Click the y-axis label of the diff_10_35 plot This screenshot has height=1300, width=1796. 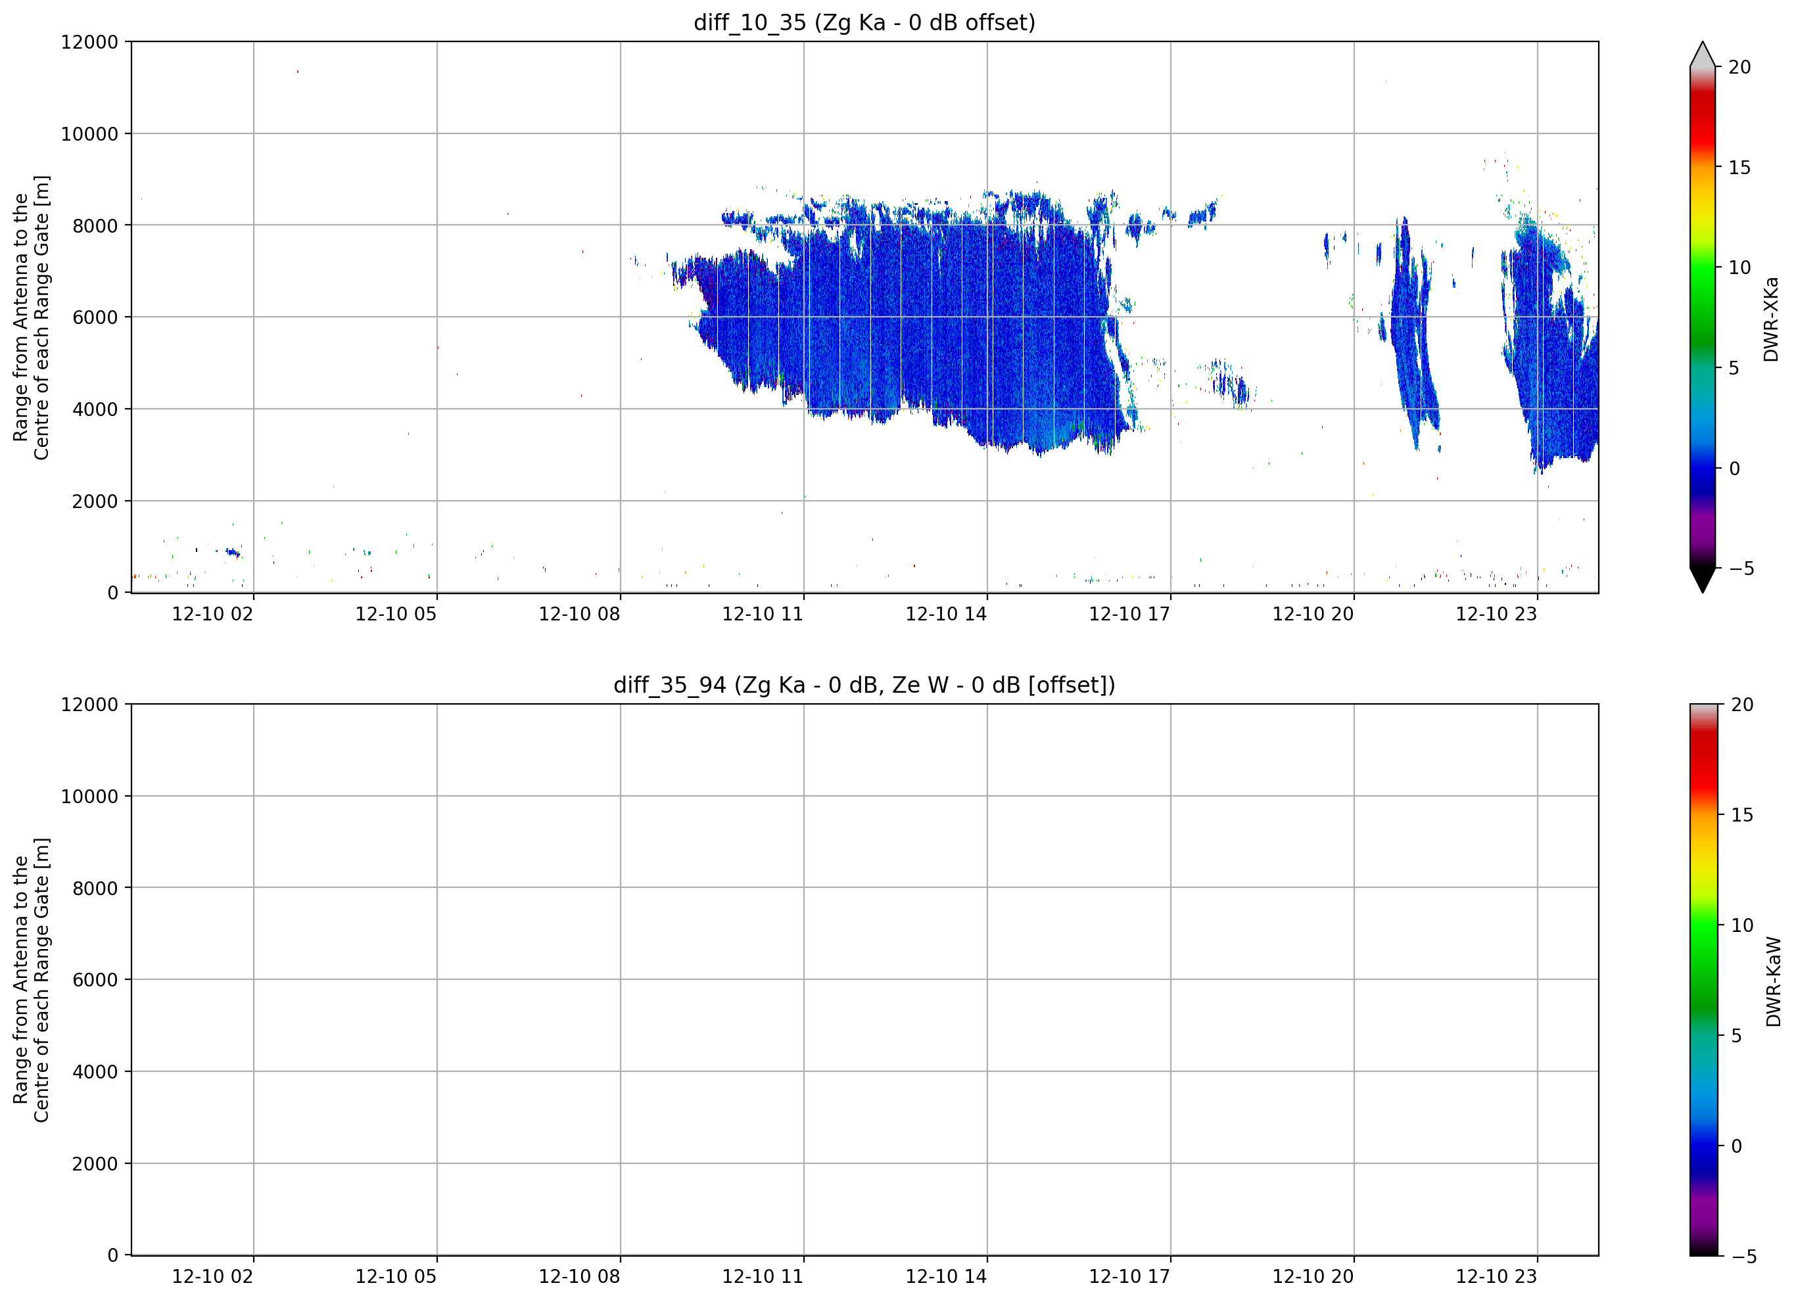pyautogui.click(x=31, y=317)
